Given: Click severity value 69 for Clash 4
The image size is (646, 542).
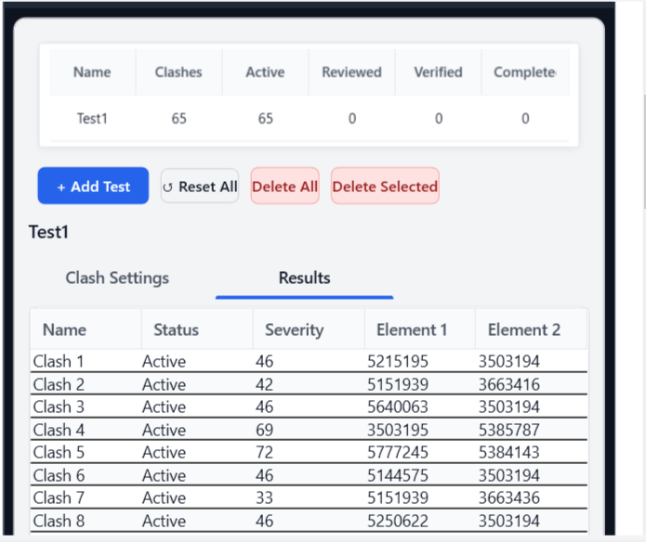Looking at the screenshot, I should tap(265, 430).
